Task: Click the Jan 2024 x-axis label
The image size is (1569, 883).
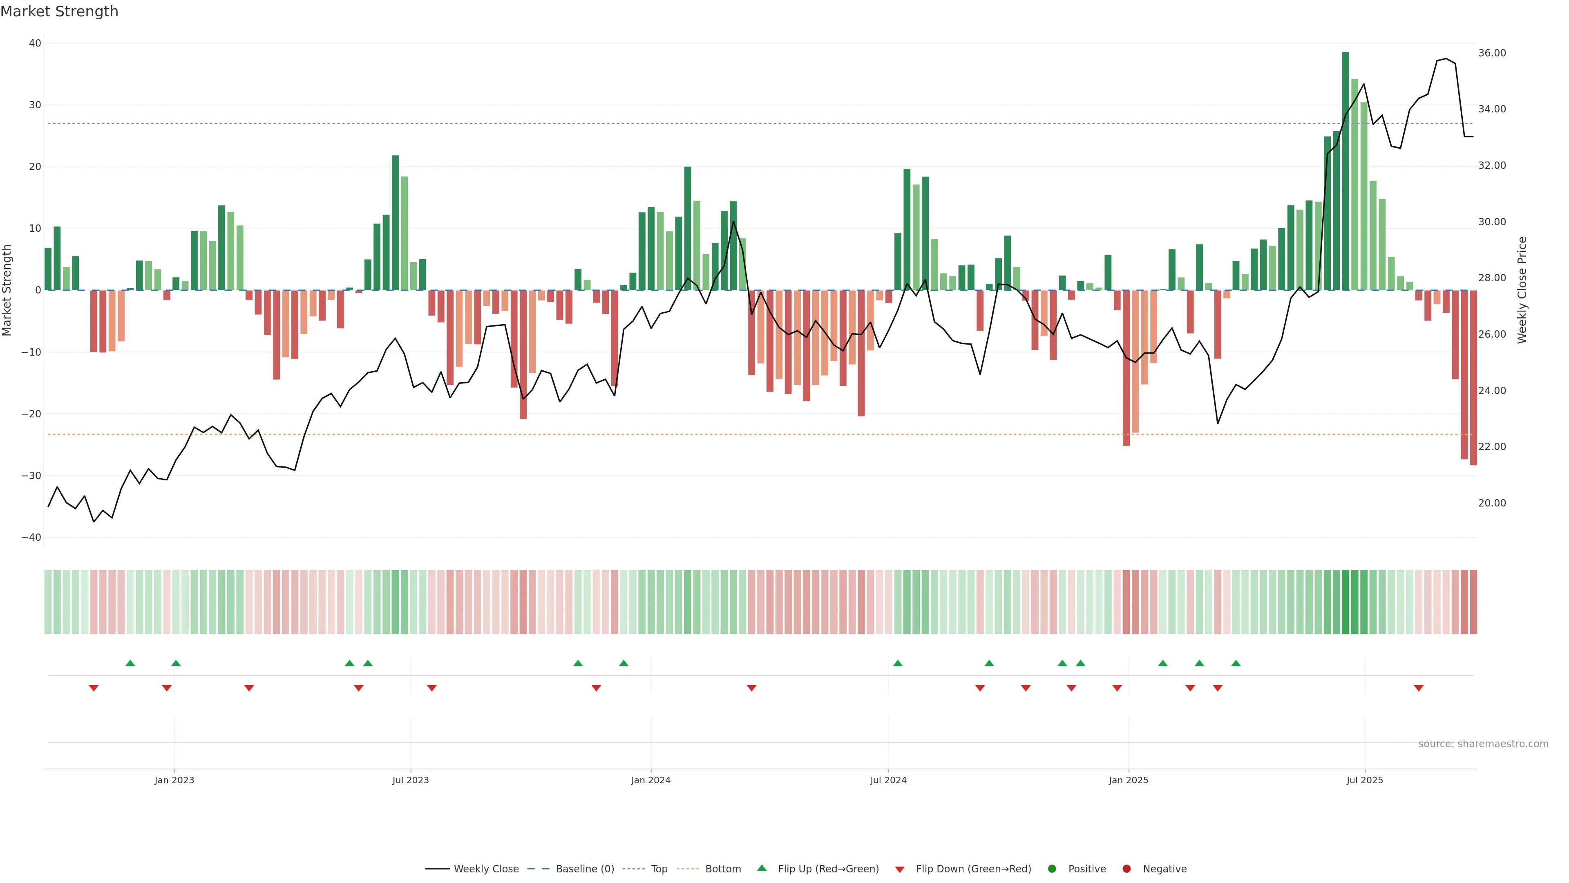Action: 650,780
